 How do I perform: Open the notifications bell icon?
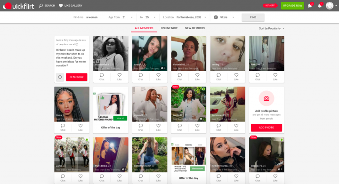[320, 6]
